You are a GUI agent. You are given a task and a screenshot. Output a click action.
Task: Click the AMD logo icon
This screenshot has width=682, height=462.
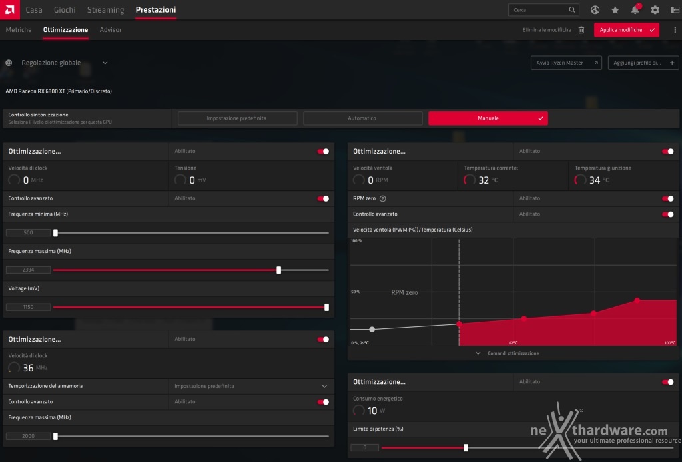pyautogui.click(x=9, y=9)
